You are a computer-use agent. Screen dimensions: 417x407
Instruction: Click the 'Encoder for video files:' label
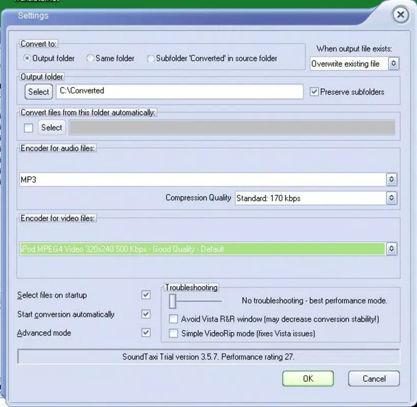tap(58, 218)
